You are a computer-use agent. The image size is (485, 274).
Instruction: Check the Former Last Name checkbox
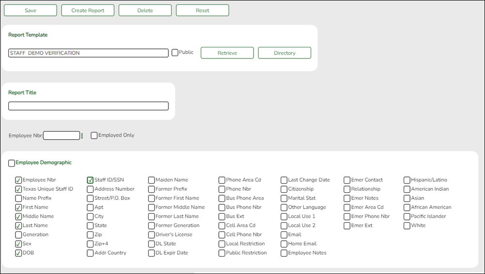151,216
